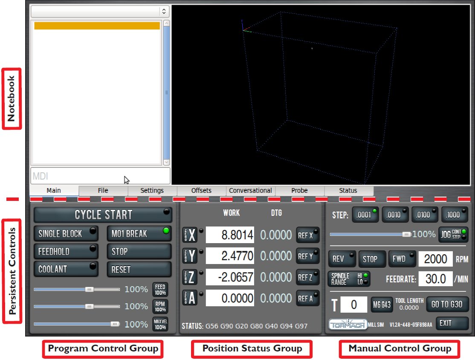Click the Zero A axis button
This screenshot has width=475, height=360.
(x=189, y=298)
